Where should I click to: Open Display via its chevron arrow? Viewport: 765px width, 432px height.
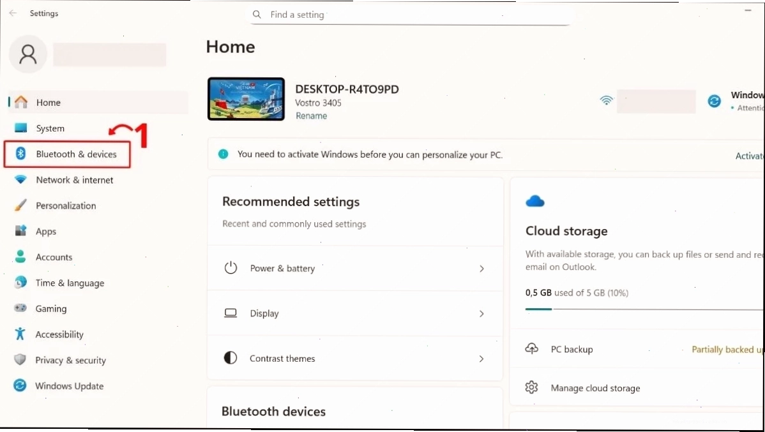point(481,313)
